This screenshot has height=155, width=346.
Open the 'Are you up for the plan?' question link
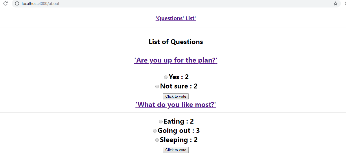176,60
